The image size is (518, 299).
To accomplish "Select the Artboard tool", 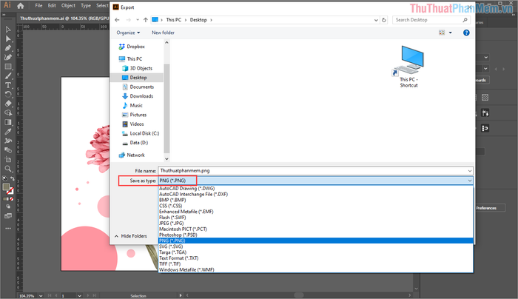I will click(8, 159).
